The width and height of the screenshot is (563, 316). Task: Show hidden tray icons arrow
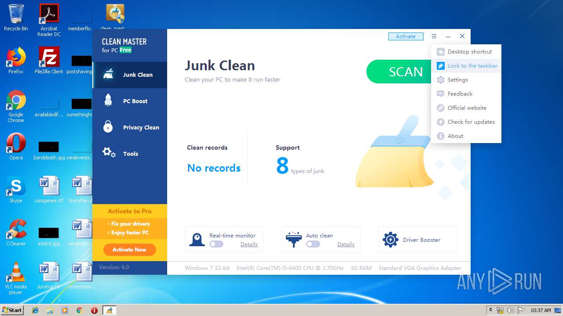click(490, 310)
